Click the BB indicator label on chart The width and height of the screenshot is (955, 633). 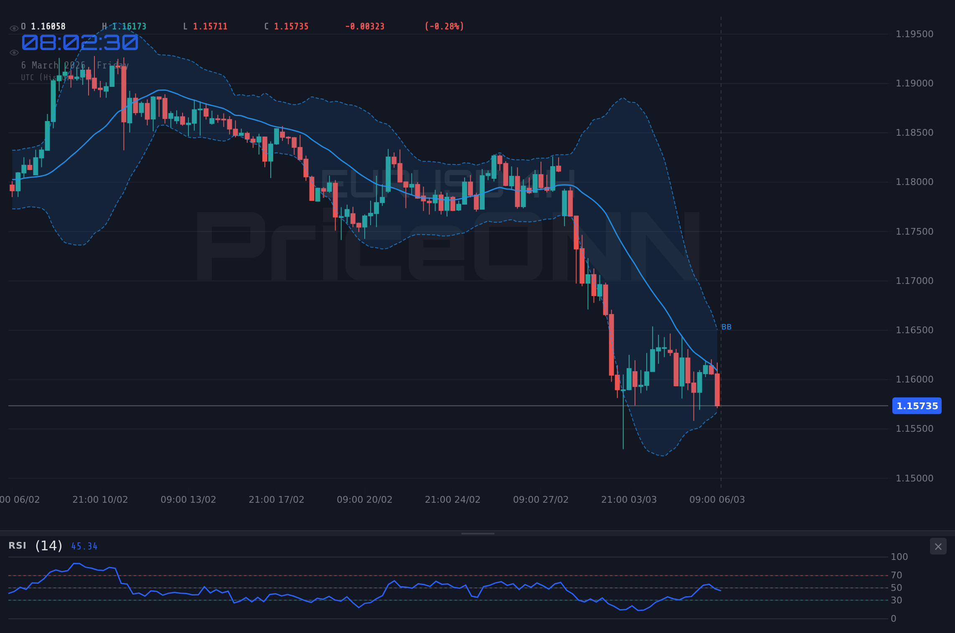coord(726,327)
